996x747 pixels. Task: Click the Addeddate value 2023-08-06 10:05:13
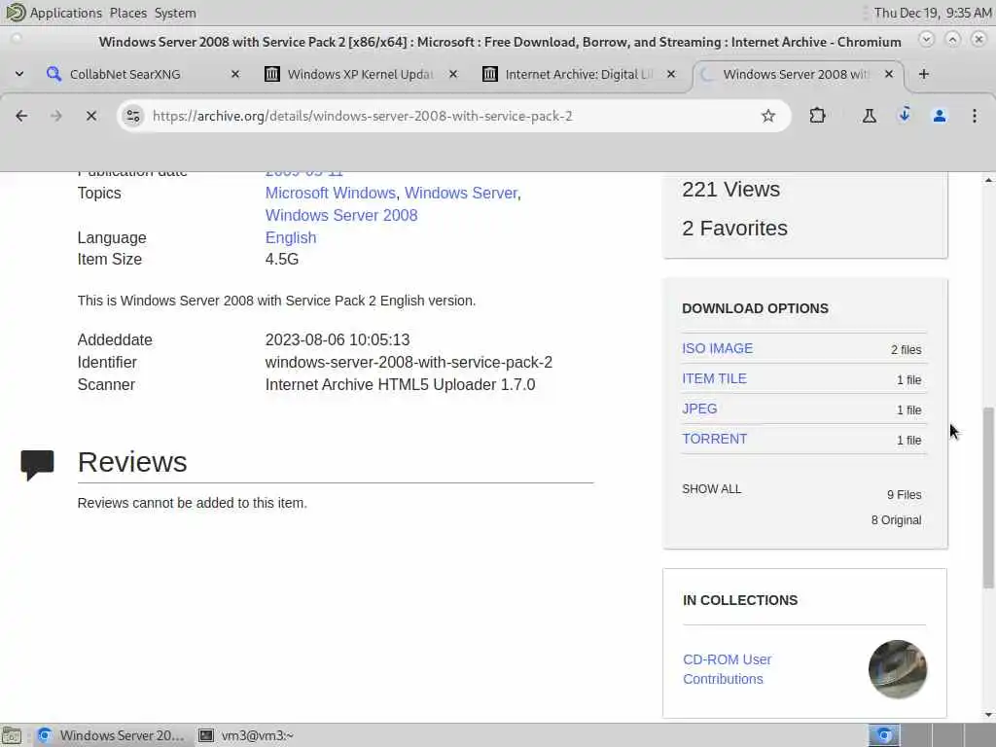click(x=338, y=339)
